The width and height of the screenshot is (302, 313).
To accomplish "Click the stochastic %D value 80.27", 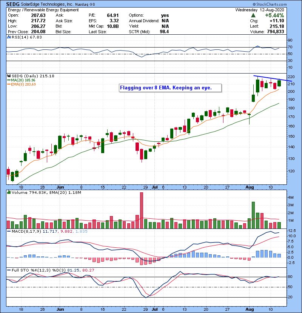I will tap(88, 270).
